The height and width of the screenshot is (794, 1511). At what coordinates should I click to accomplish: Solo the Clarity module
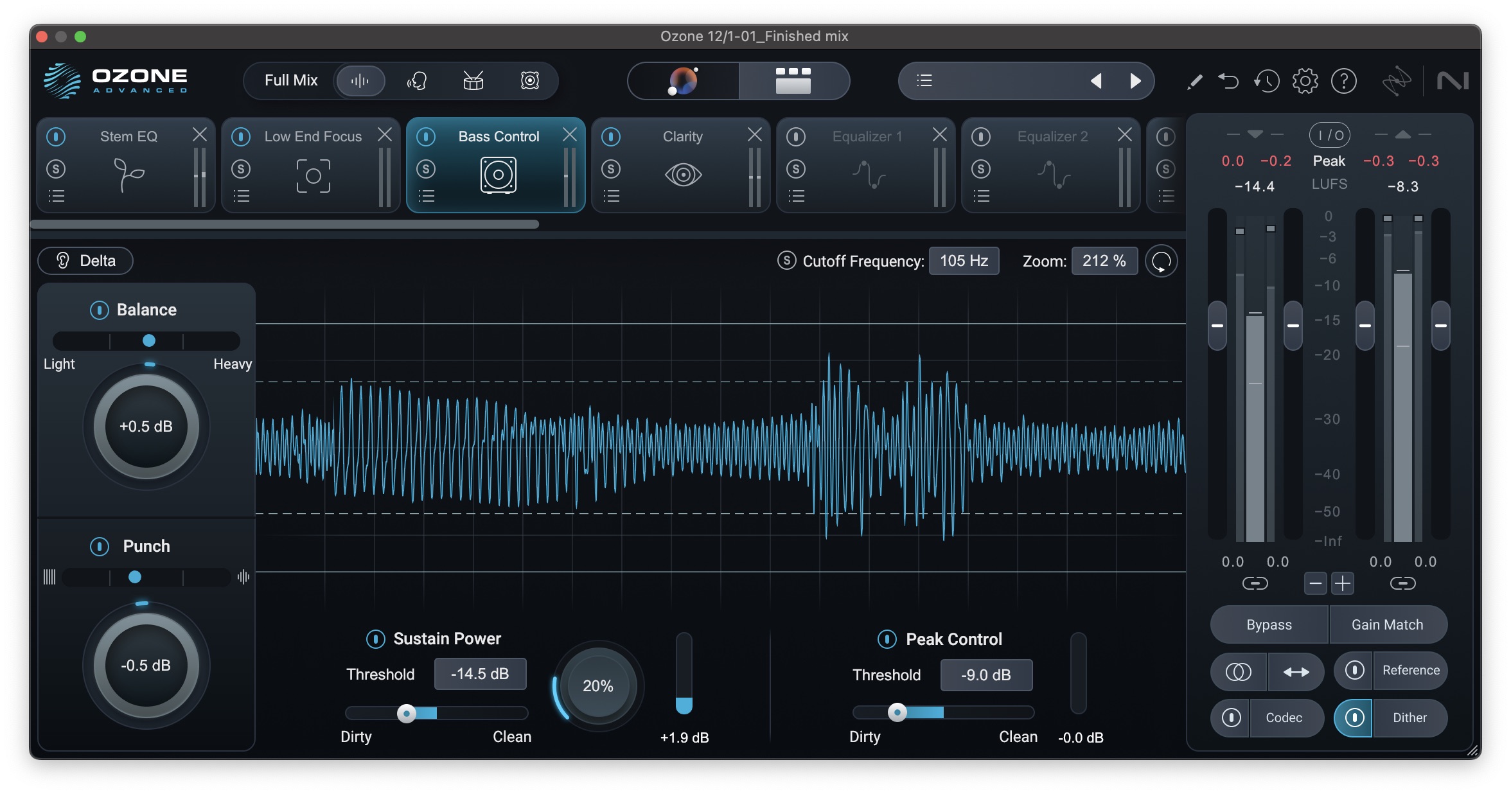[611, 169]
